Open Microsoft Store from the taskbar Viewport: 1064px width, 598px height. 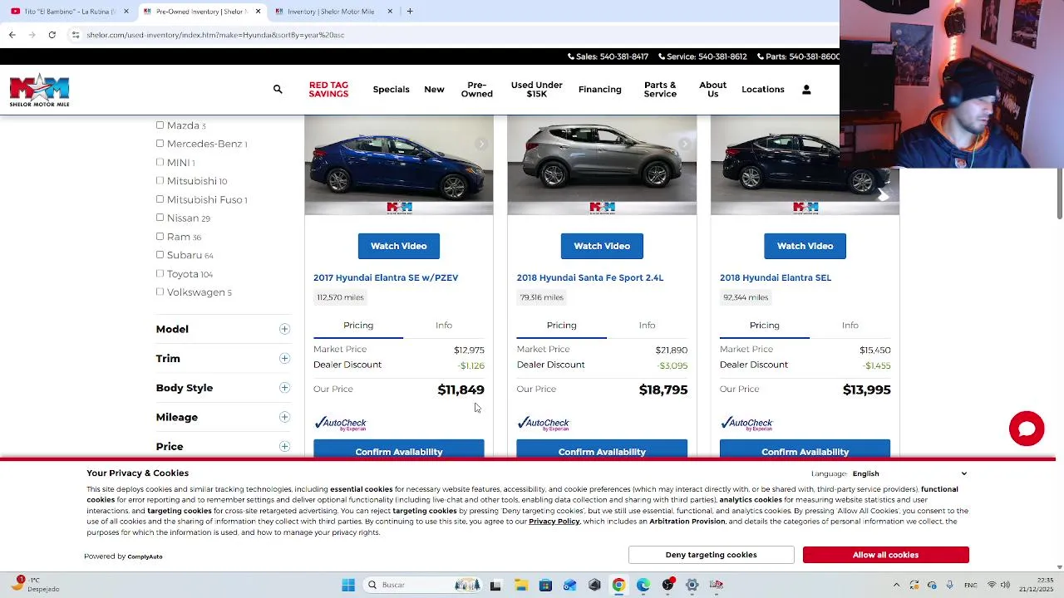coord(545,585)
